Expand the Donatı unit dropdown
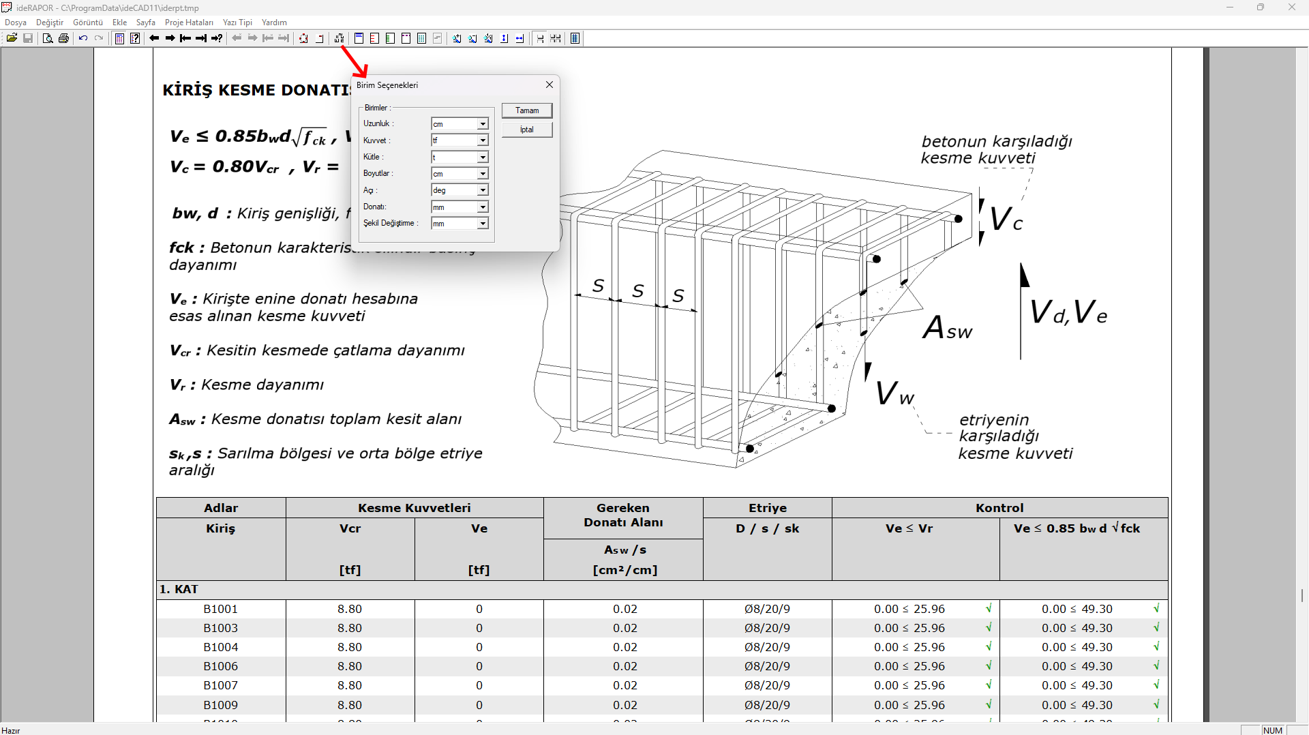The width and height of the screenshot is (1309, 735). click(x=482, y=207)
